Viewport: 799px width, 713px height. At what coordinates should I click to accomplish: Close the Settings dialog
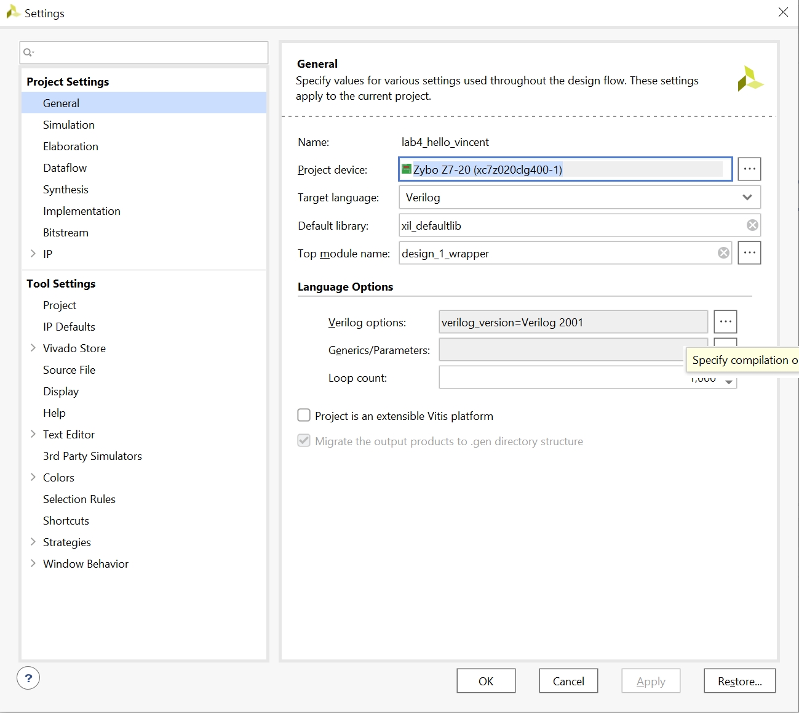pos(783,12)
